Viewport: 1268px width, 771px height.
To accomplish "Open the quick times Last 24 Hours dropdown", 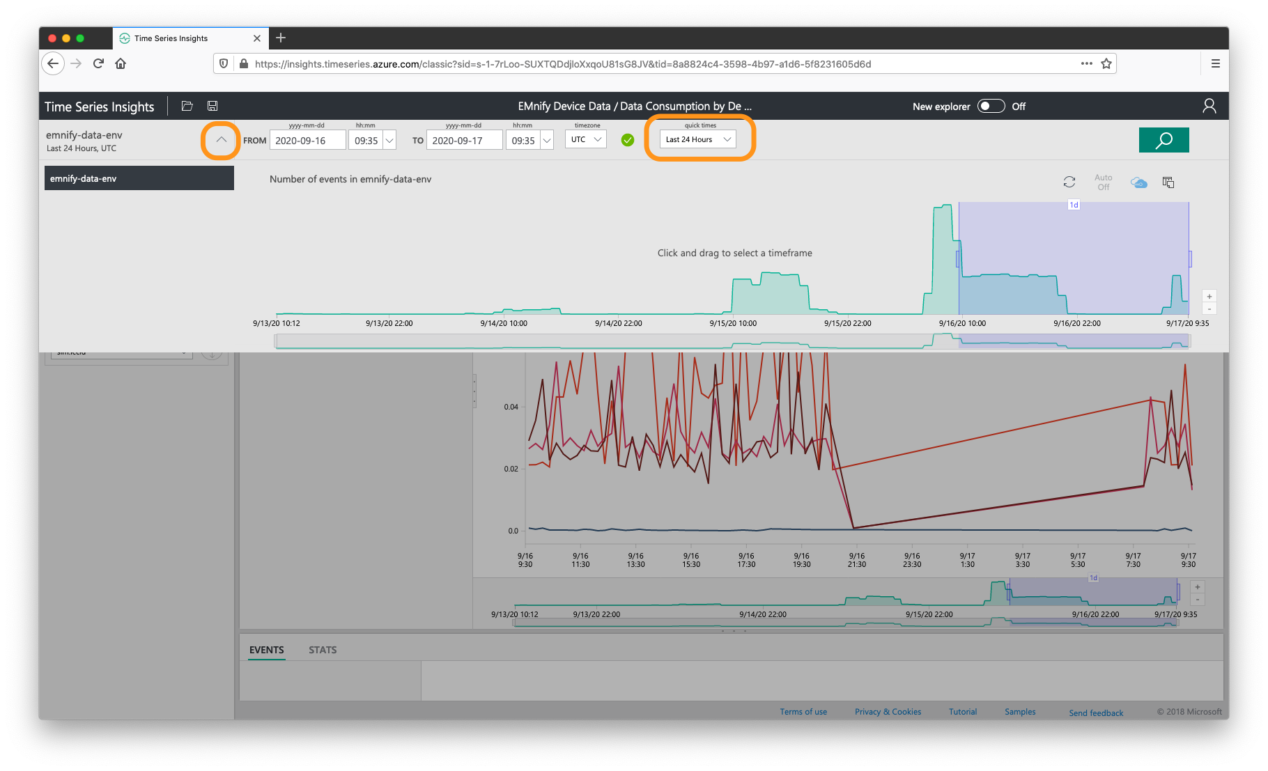I will 697,139.
